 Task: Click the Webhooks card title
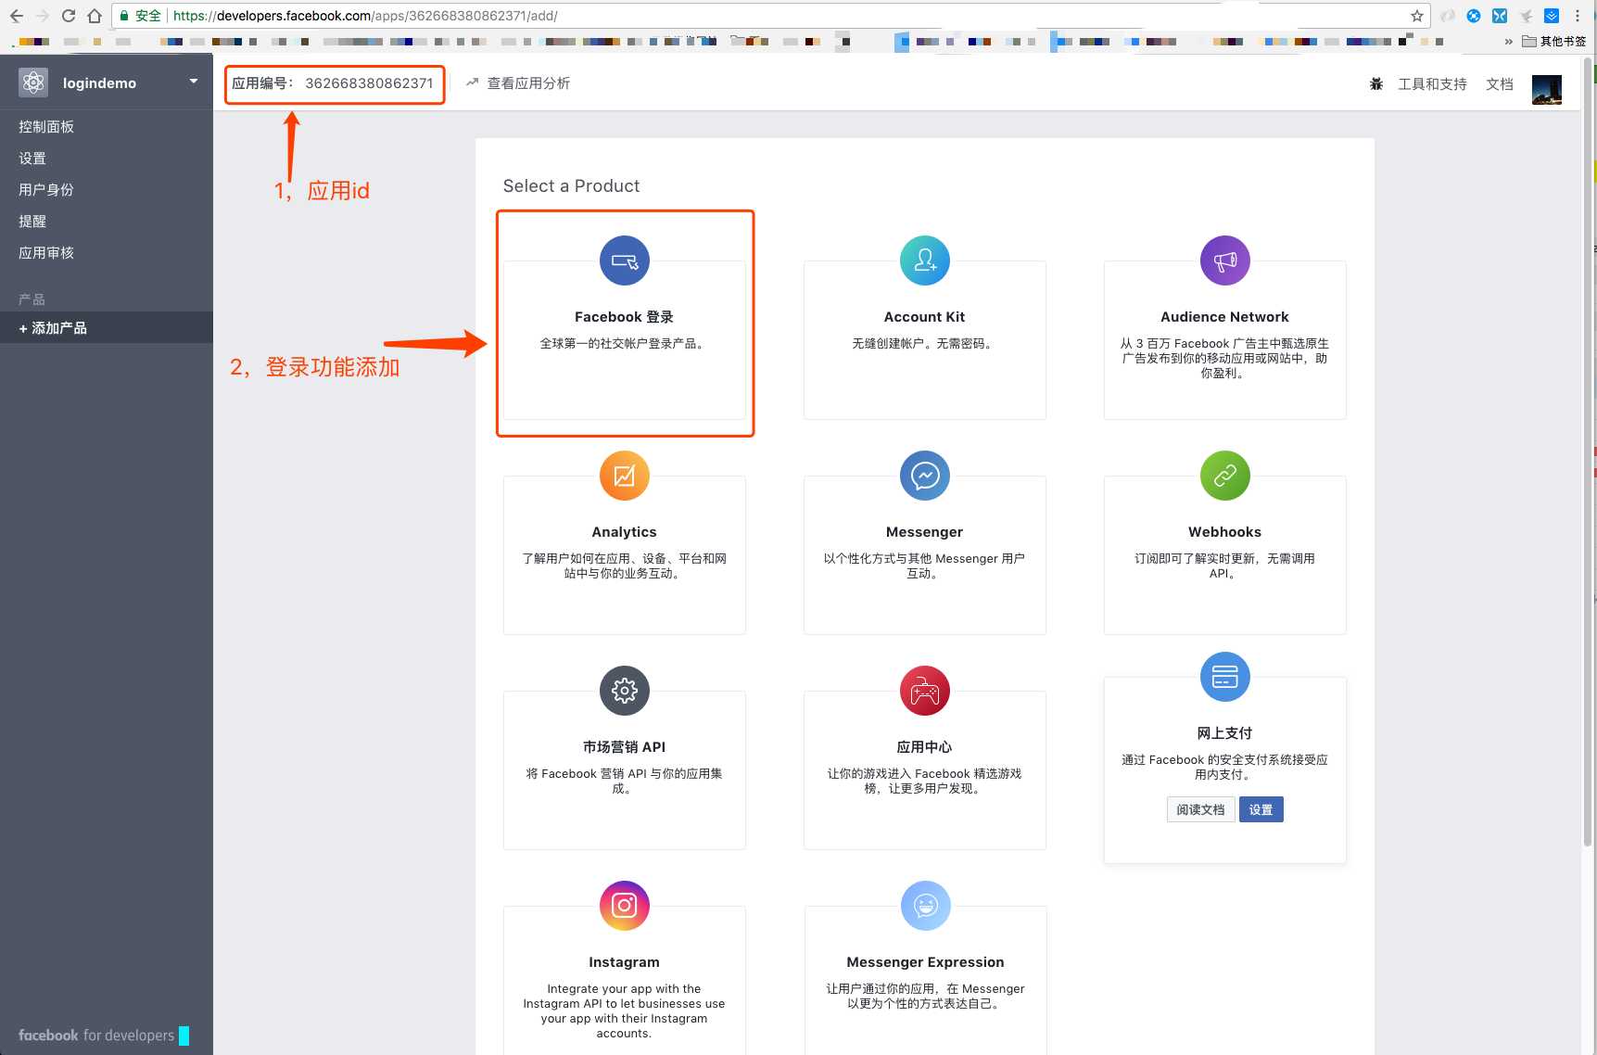click(1224, 532)
